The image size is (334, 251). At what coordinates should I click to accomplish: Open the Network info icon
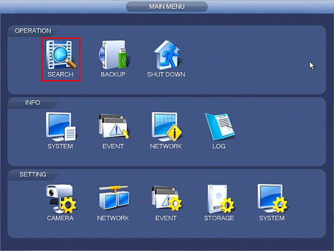(166, 126)
